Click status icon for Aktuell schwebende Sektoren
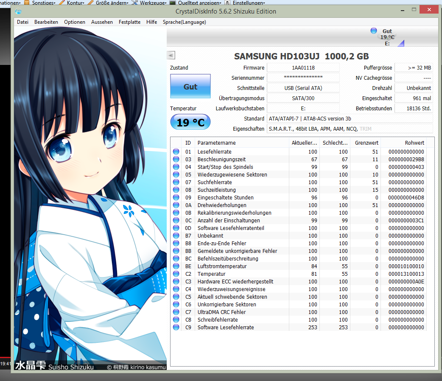Image resolution: width=442 pixels, height=381 pixels. pos(176,297)
